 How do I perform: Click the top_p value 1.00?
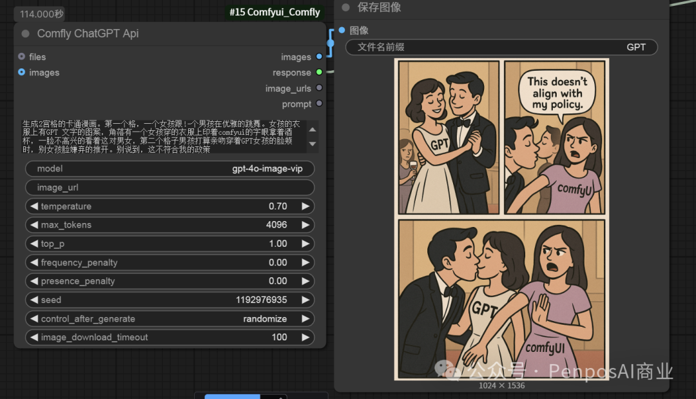pos(278,244)
